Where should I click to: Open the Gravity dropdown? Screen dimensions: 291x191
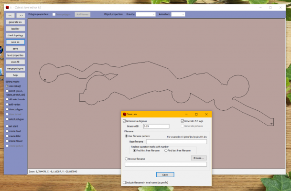[146, 14]
